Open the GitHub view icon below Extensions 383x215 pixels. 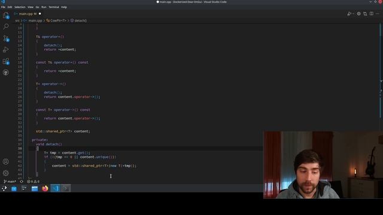pos(6,73)
